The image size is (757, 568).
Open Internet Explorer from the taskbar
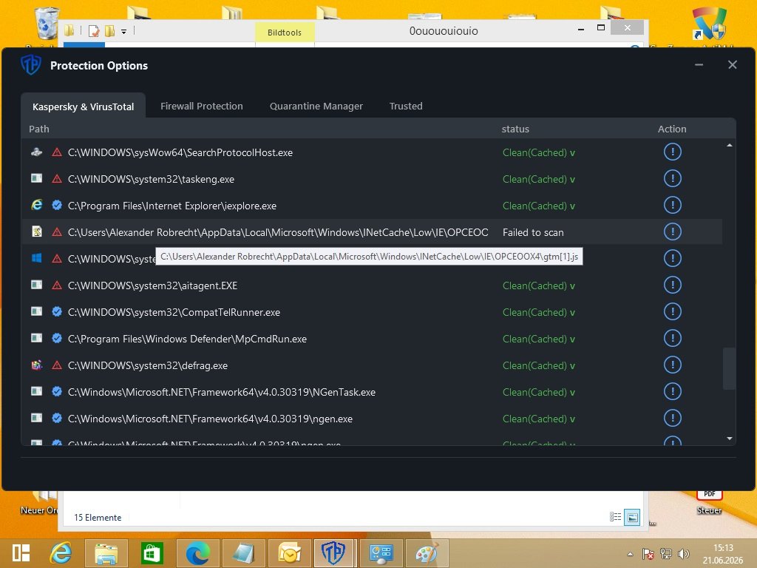61,553
